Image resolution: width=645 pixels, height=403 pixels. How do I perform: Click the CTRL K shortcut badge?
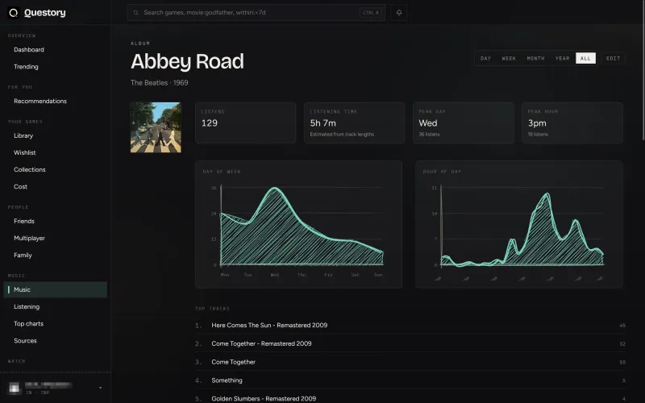tap(371, 13)
